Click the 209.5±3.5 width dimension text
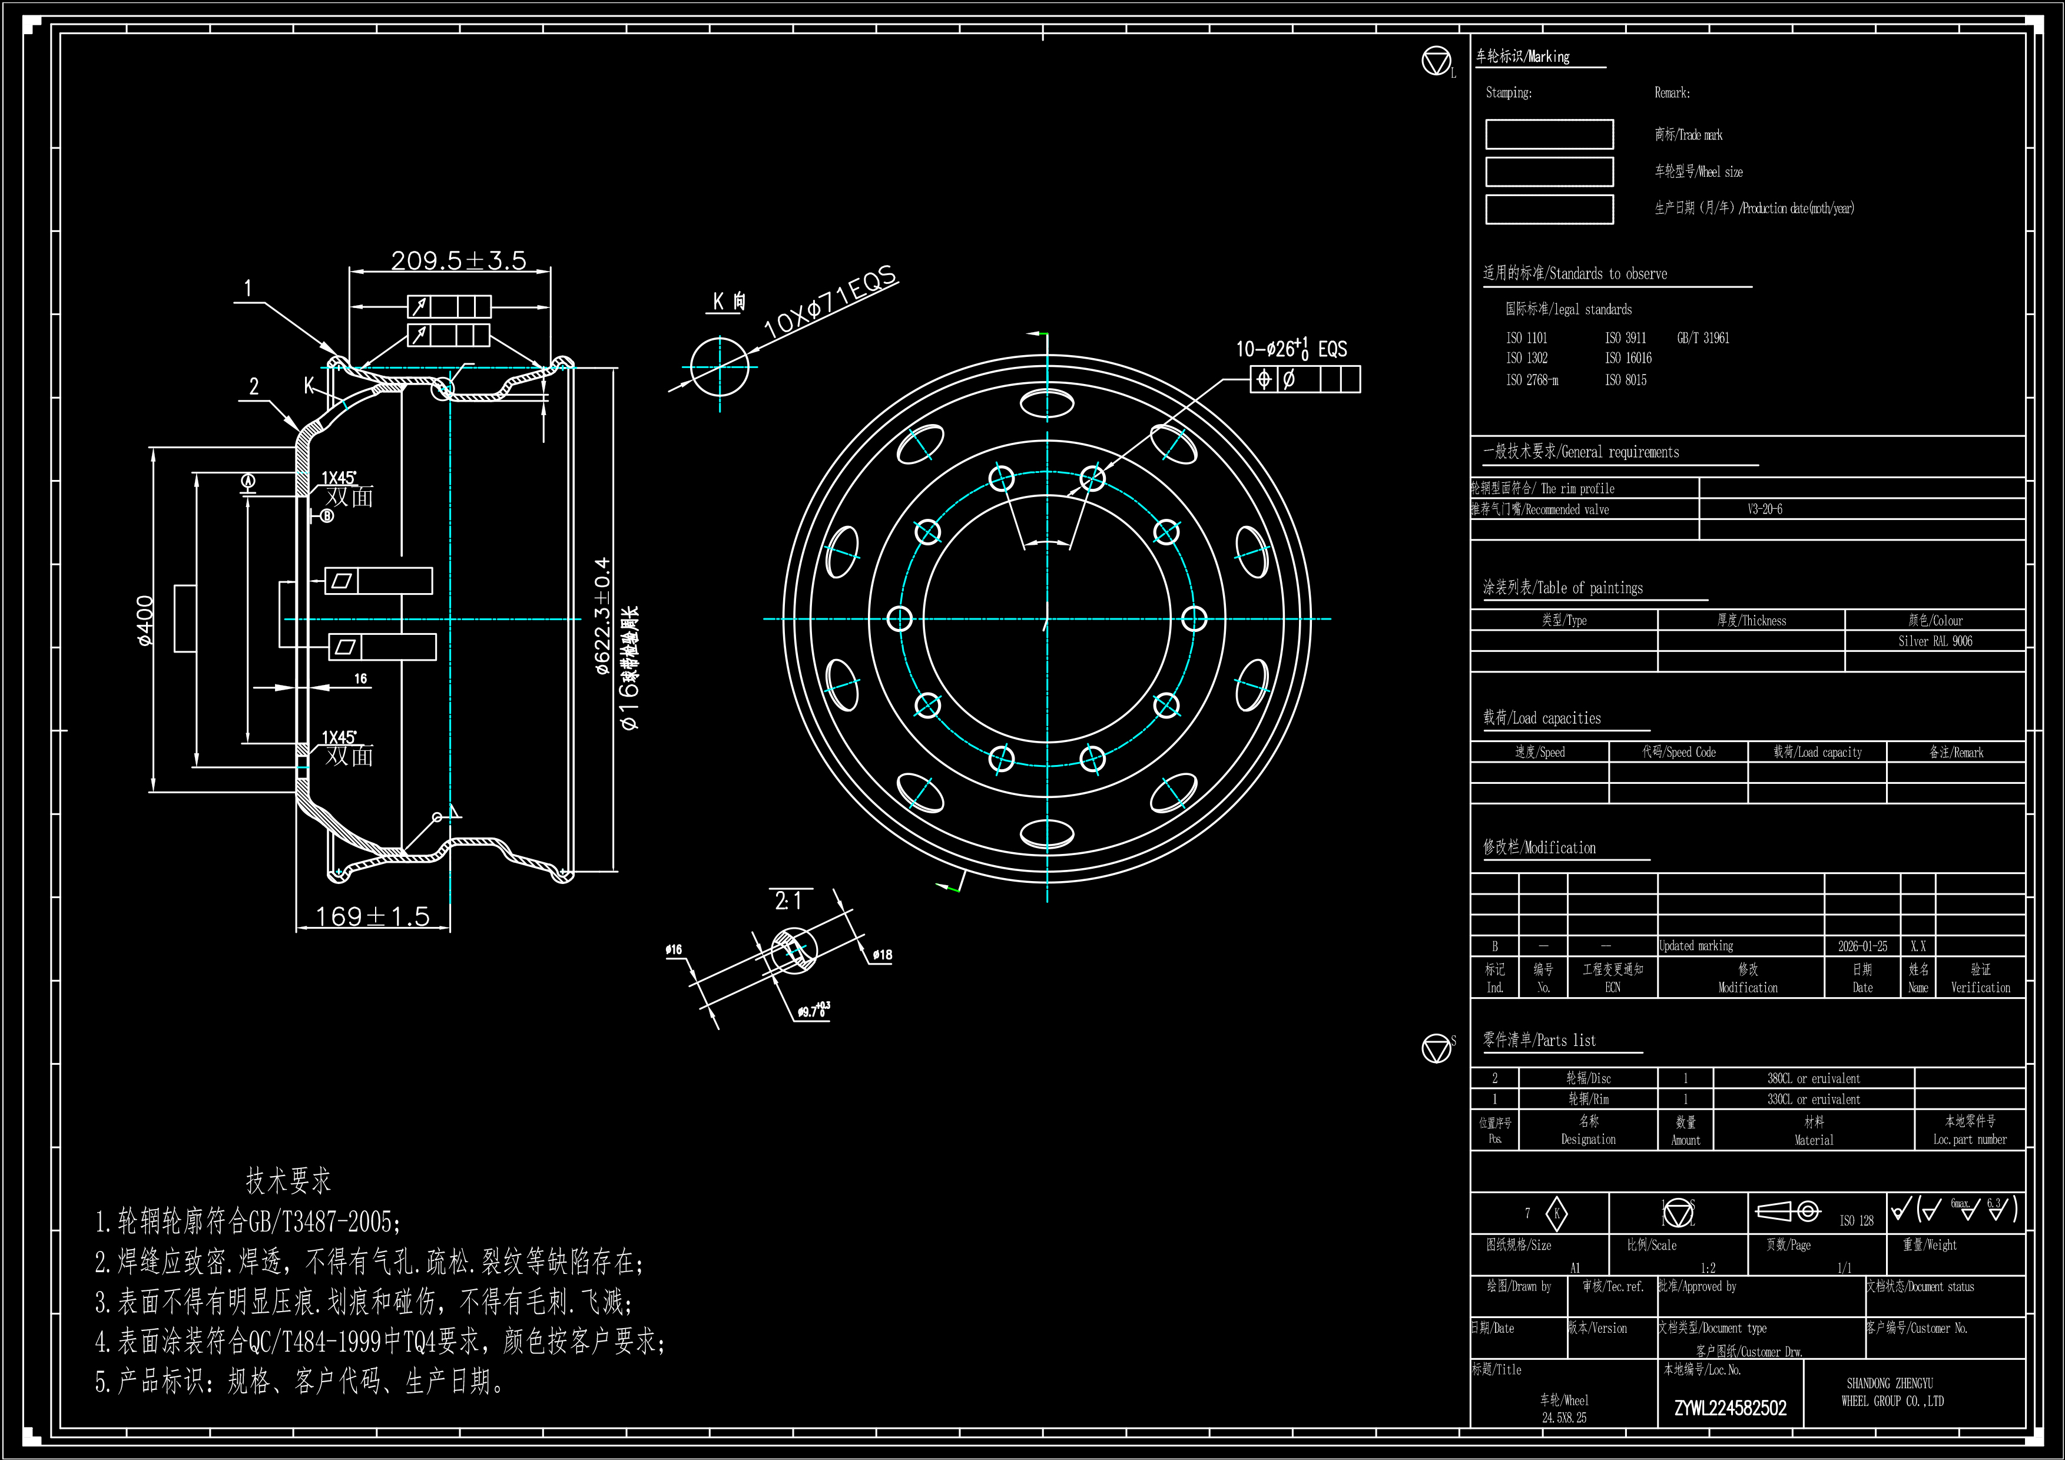This screenshot has height=1460, width=2065. click(458, 261)
